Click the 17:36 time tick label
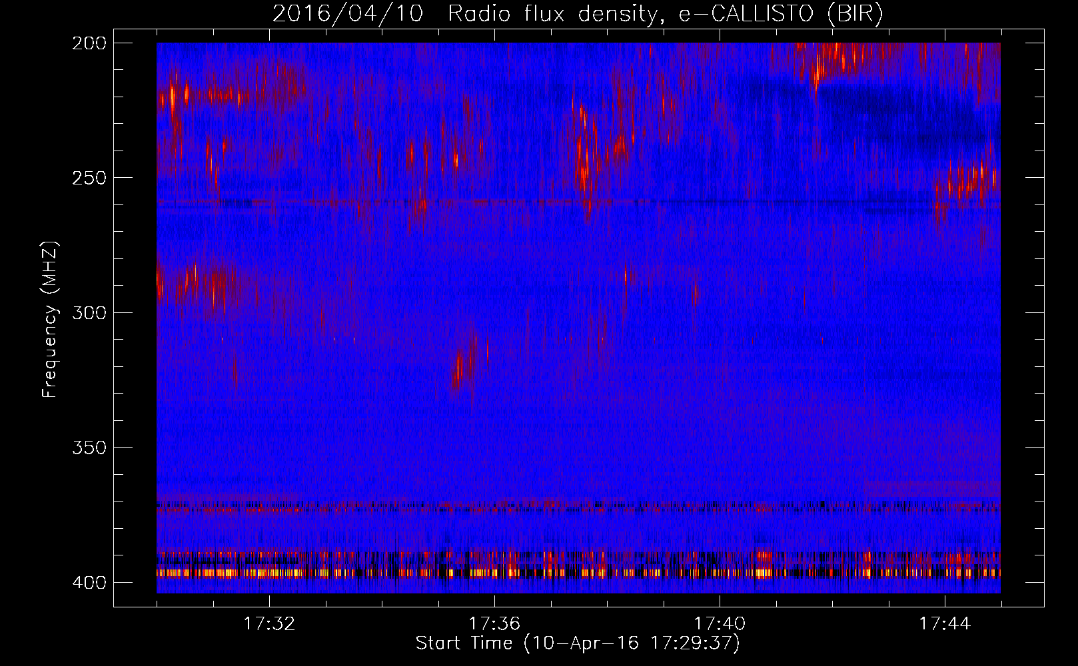This screenshot has width=1078, height=666. pyautogui.click(x=494, y=624)
